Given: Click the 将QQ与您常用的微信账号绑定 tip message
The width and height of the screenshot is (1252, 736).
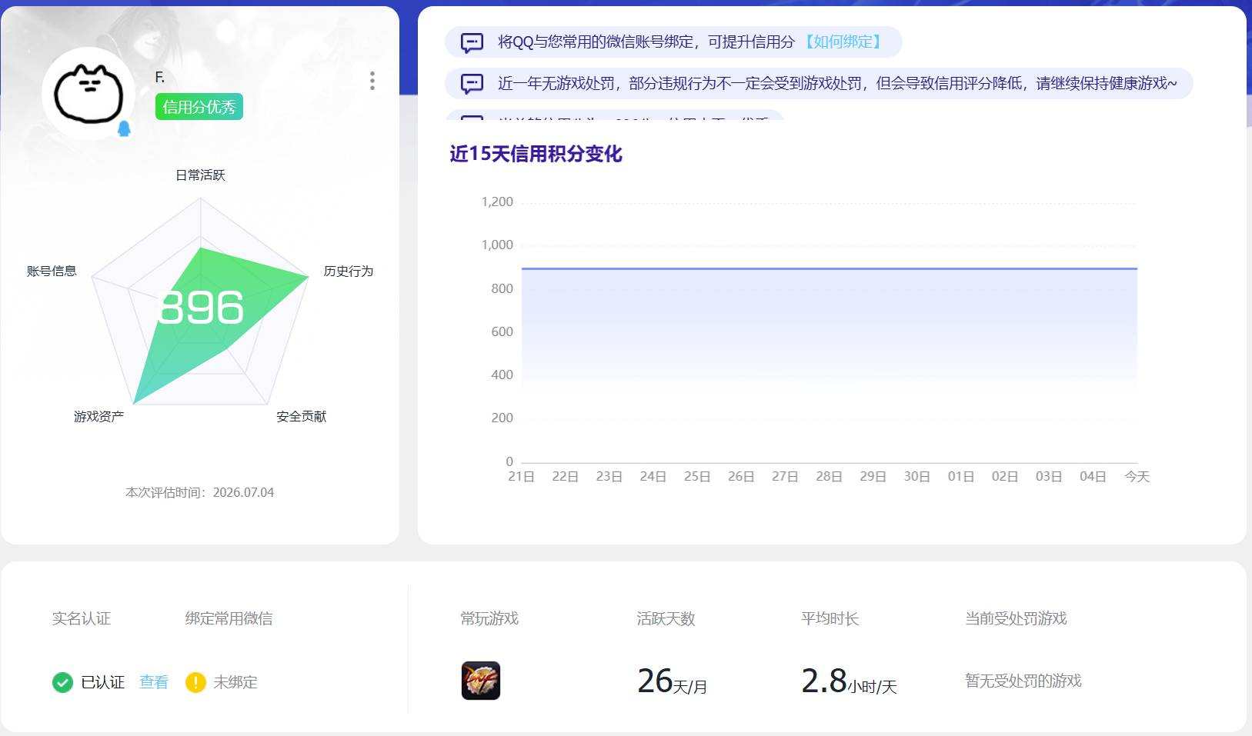Looking at the screenshot, I should (x=646, y=42).
